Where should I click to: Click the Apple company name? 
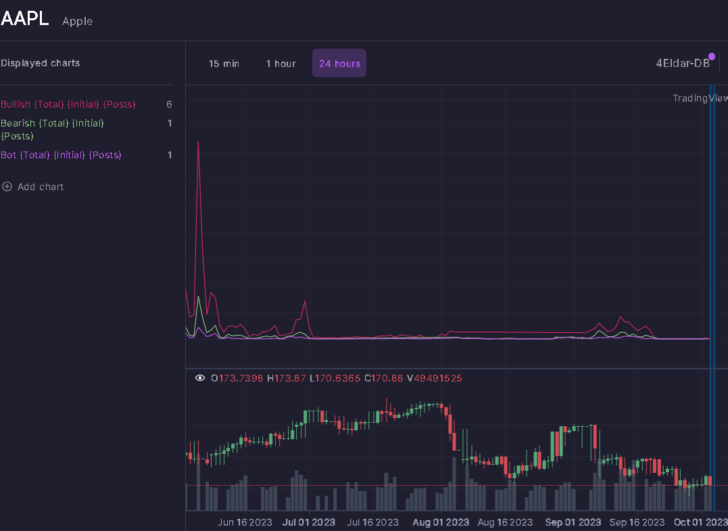[x=78, y=22]
